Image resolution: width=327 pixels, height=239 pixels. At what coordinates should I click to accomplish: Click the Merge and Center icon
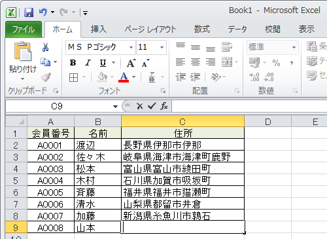pyautogui.click(x=227, y=62)
